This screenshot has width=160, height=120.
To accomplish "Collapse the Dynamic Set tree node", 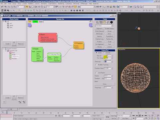I will (6, 51).
